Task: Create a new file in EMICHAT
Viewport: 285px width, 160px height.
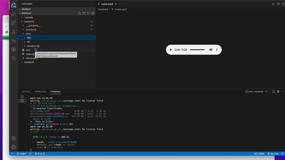Action: 79,13
